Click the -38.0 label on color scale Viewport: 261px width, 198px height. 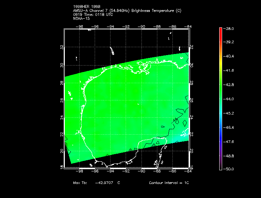[x=230, y=28]
